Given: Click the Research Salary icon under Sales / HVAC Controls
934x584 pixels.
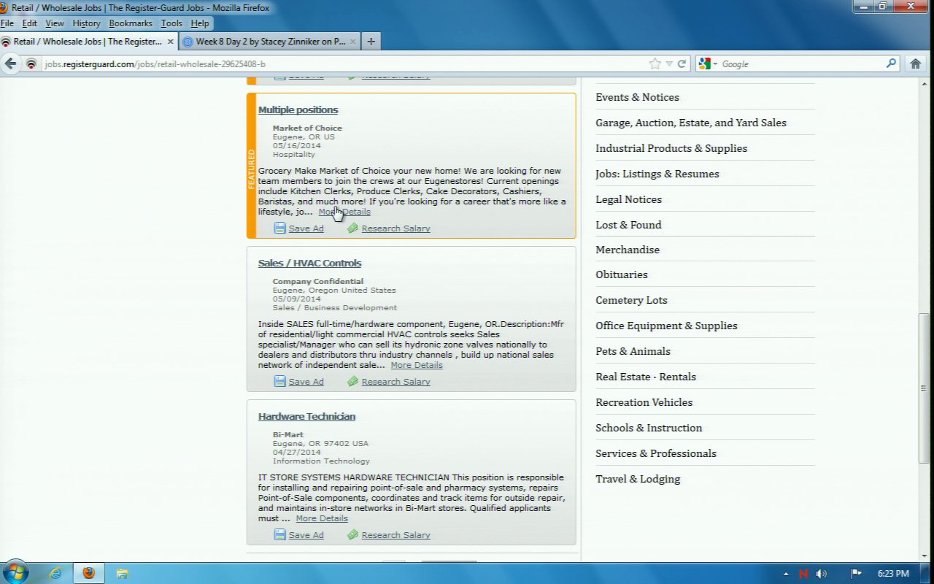Looking at the screenshot, I should coord(352,381).
